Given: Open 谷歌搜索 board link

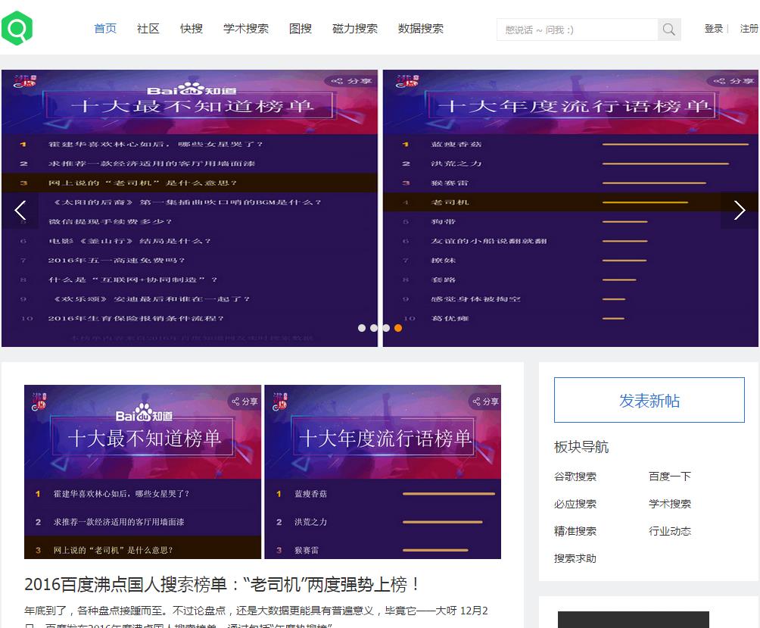Looking at the screenshot, I should (x=575, y=476).
